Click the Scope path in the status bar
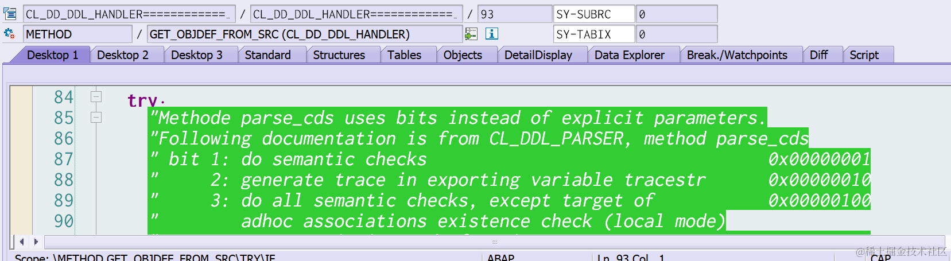Screen dimensions: 951x261 tap(145, 258)
